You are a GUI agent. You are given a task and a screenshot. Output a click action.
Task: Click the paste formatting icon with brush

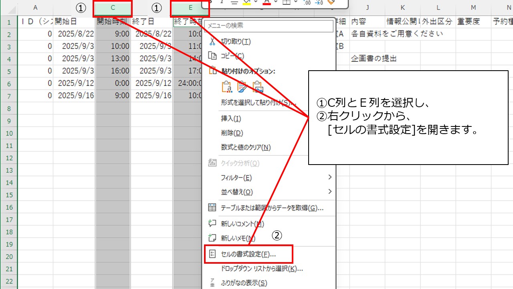[242, 86]
